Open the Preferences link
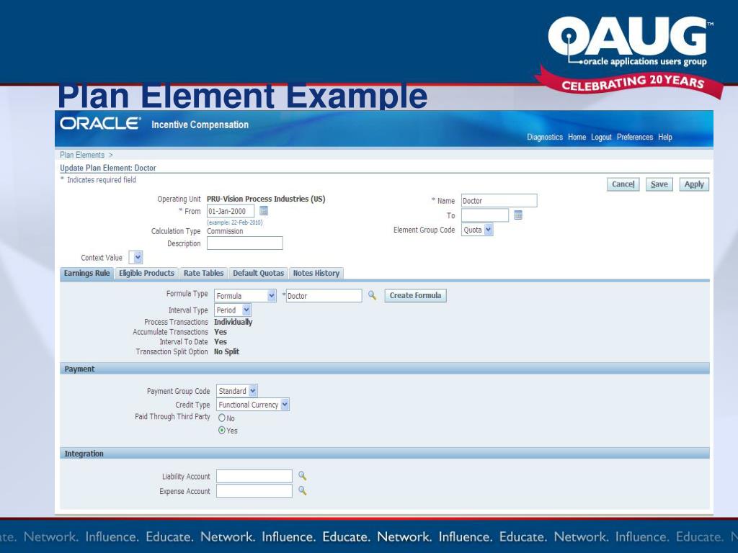This screenshot has width=738, height=553. 634,137
